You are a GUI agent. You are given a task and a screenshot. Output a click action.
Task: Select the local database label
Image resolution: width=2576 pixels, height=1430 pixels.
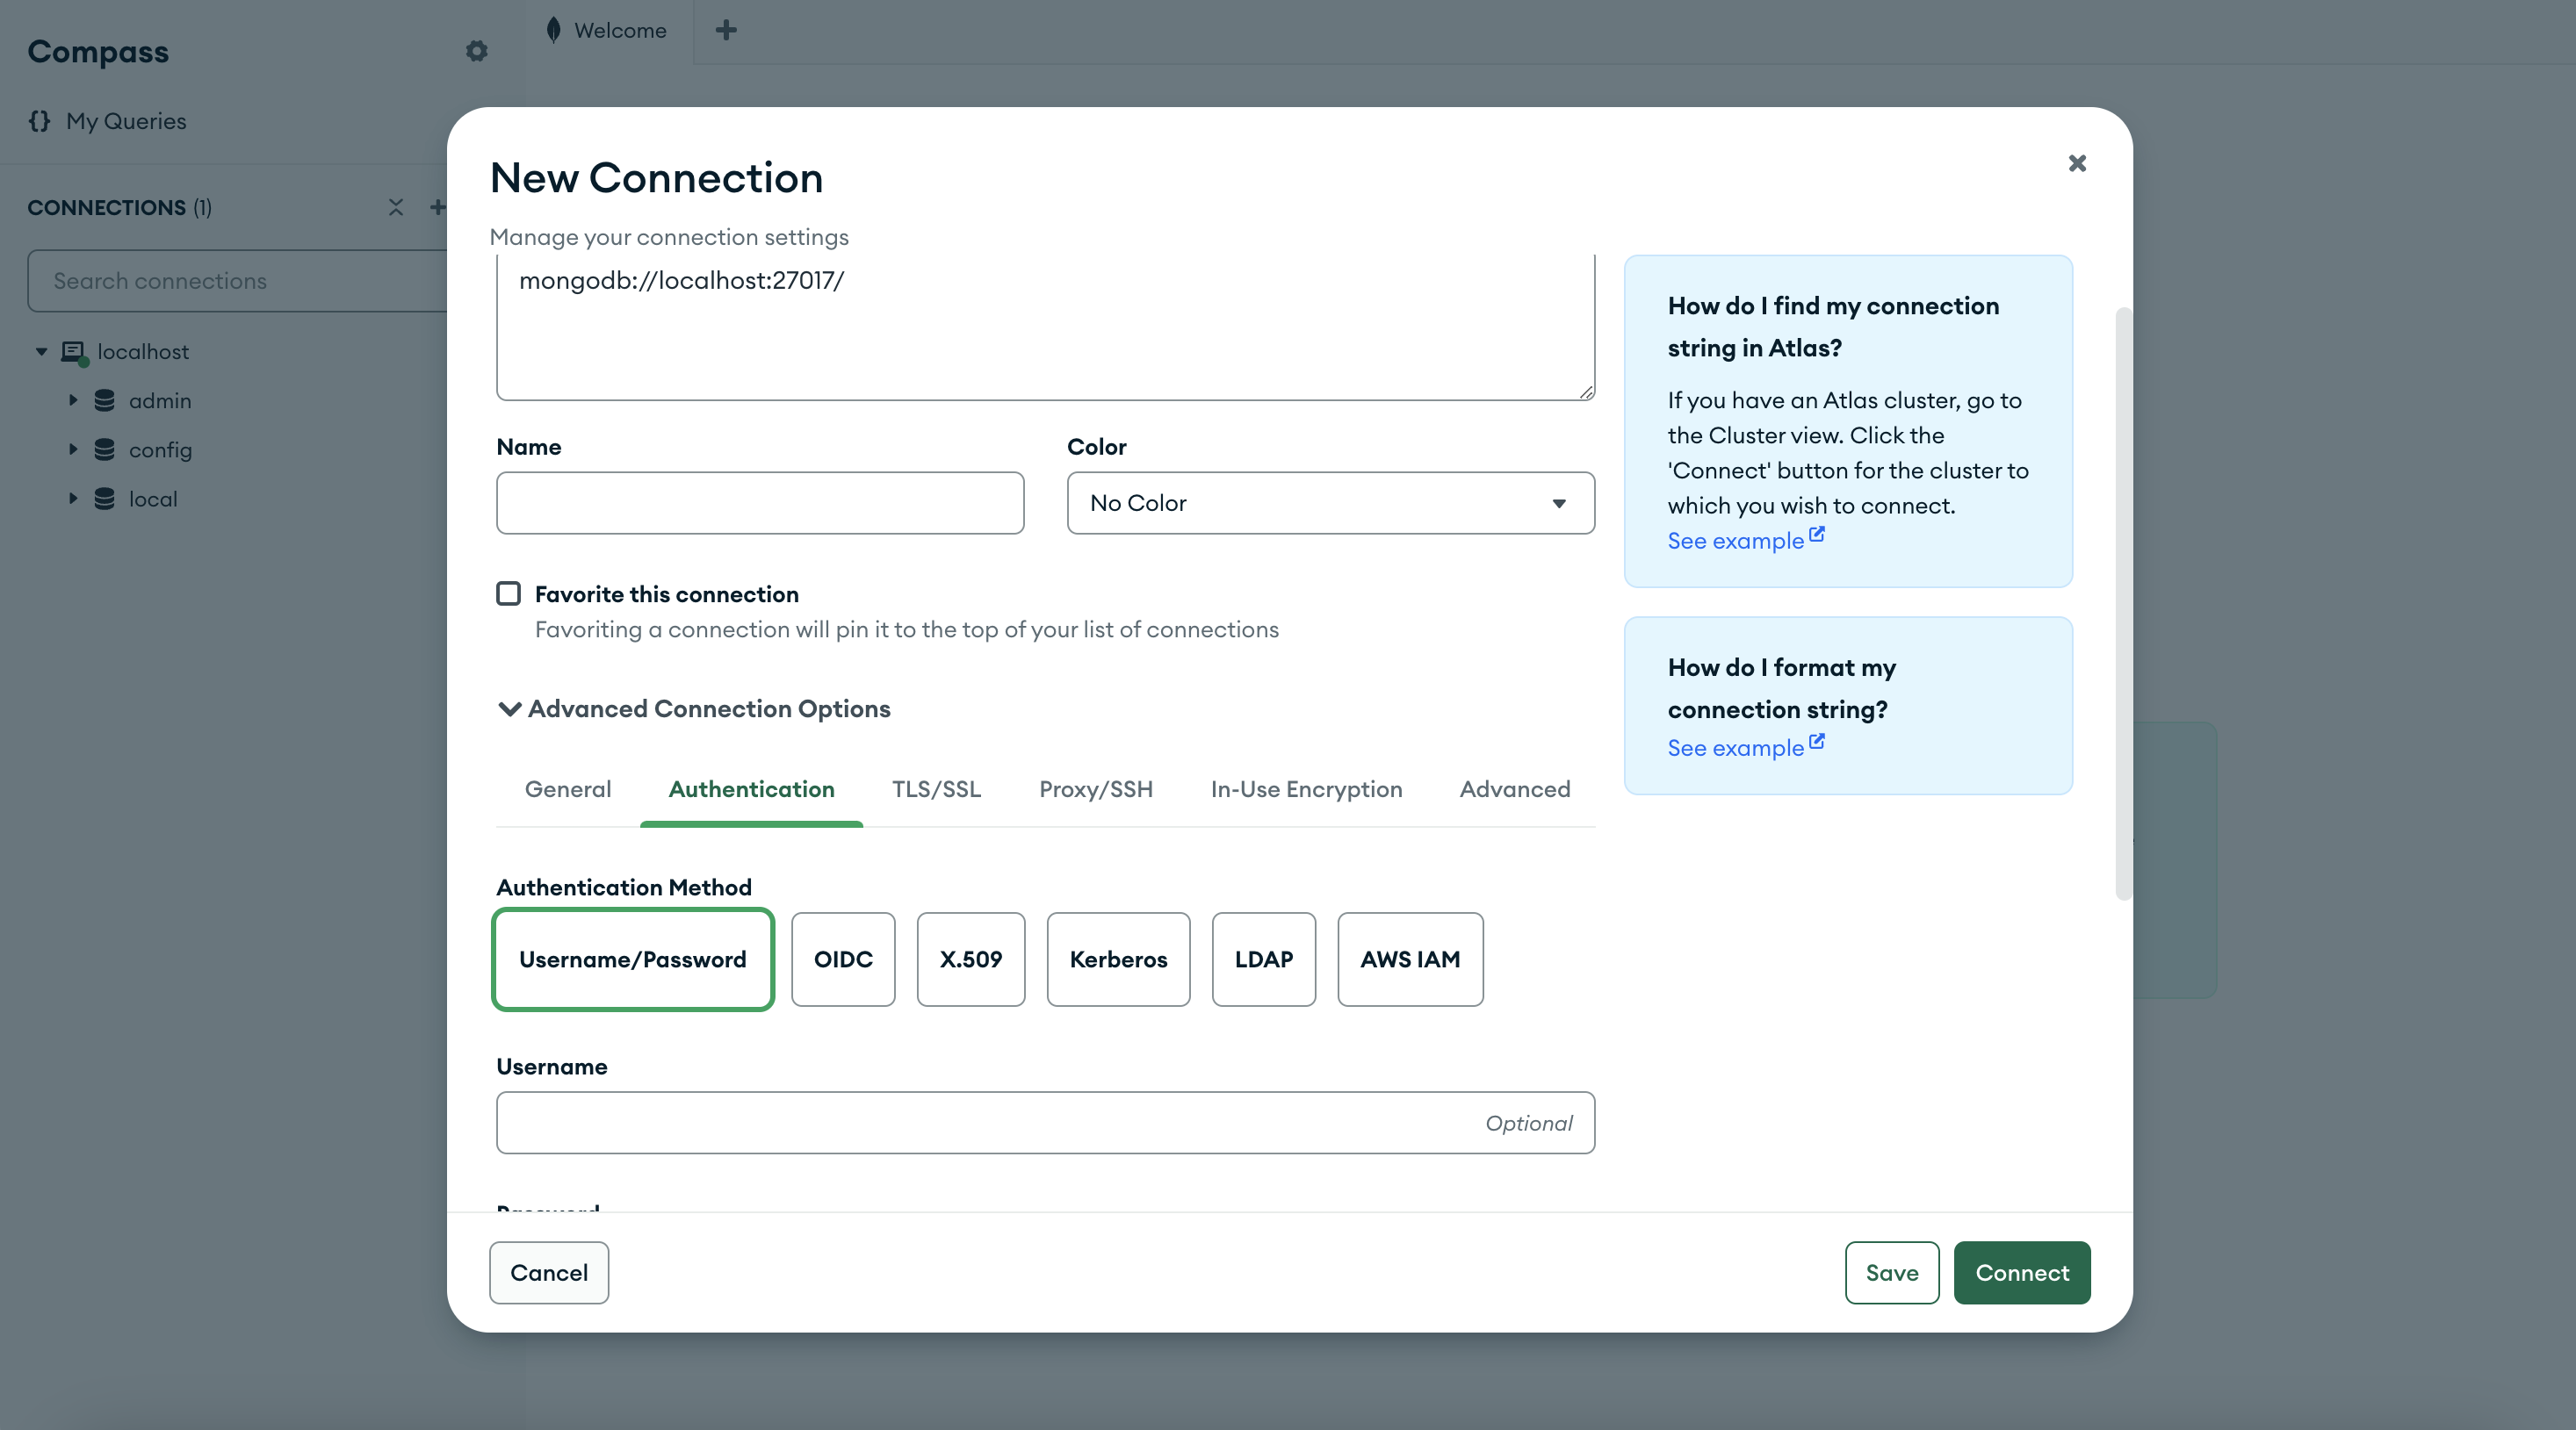[153, 499]
